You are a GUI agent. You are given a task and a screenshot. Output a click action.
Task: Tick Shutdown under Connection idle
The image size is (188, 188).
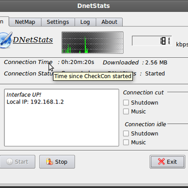pos(126,133)
